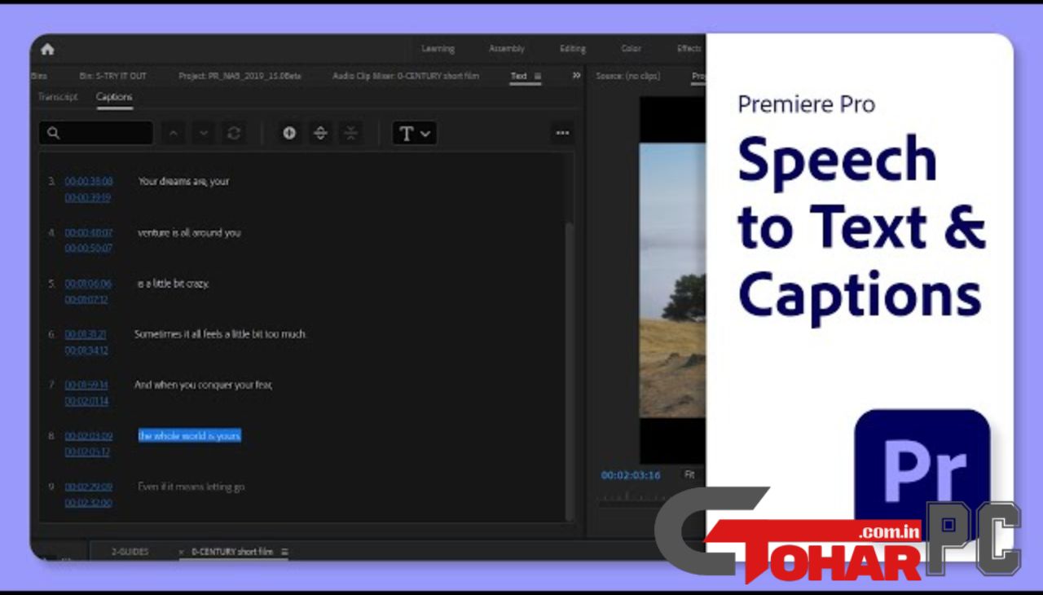Click highlighted caption 'the whole world is yours'
Screen dimensions: 1043x595
pyautogui.click(x=190, y=436)
